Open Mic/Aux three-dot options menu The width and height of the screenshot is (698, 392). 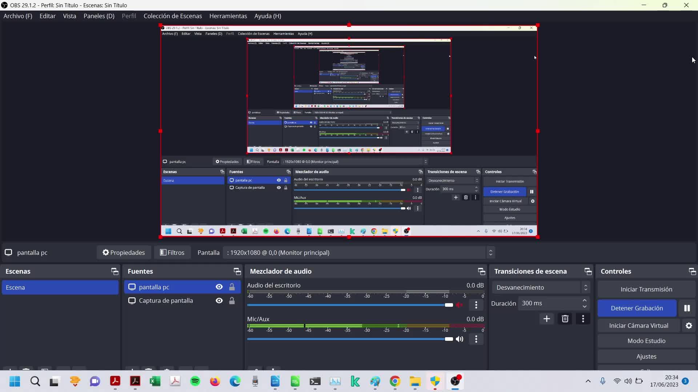pos(476,339)
